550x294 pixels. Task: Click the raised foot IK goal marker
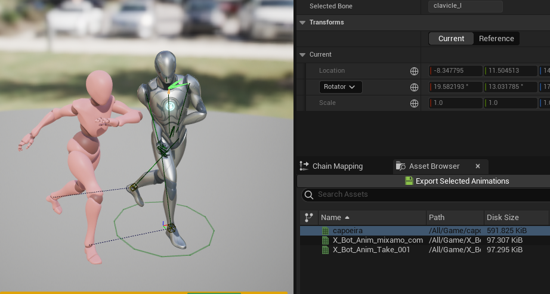click(x=133, y=188)
